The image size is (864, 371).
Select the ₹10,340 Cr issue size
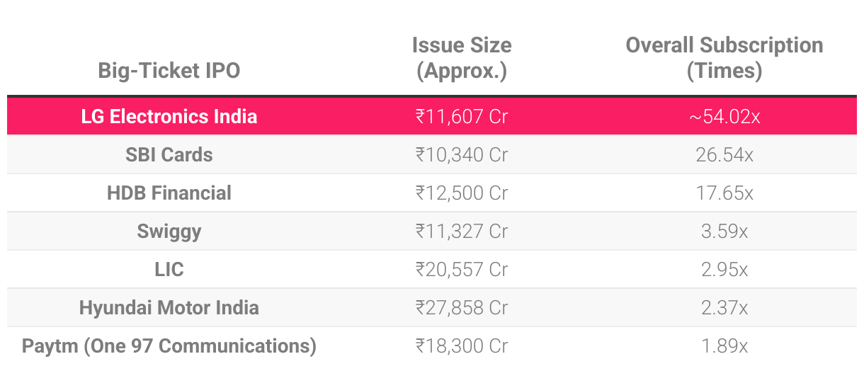tap(462, 154)
